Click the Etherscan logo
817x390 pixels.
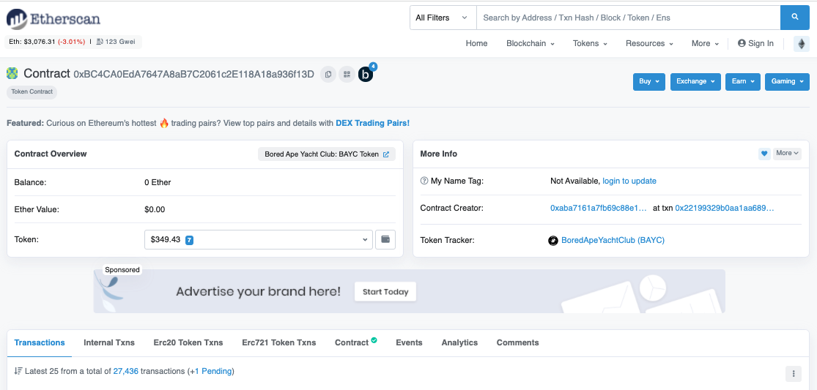coord(53,19)
